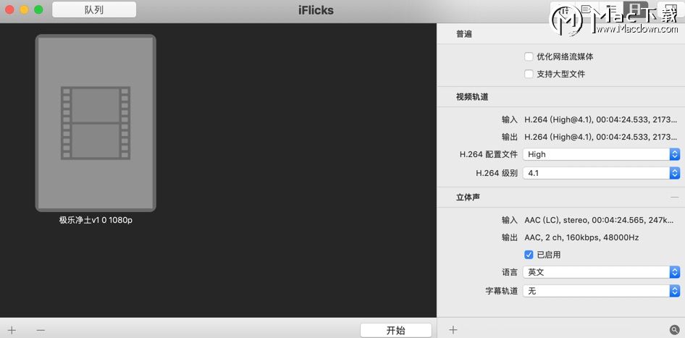Image resolution: width=685 pixels, height=338 pixels.
Task: Click the 极乐净土v1 0 1080p file name
Action: point(96,220)
